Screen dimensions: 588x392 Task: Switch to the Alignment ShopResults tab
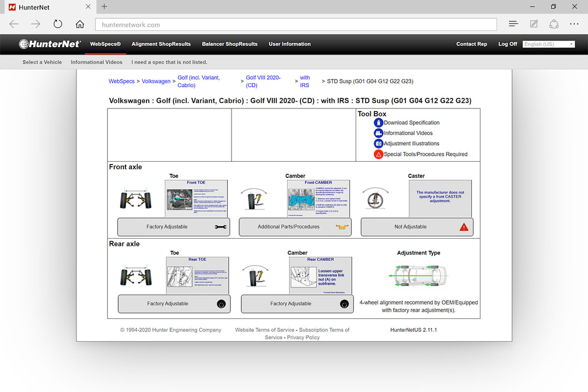(x=161, y=44)
